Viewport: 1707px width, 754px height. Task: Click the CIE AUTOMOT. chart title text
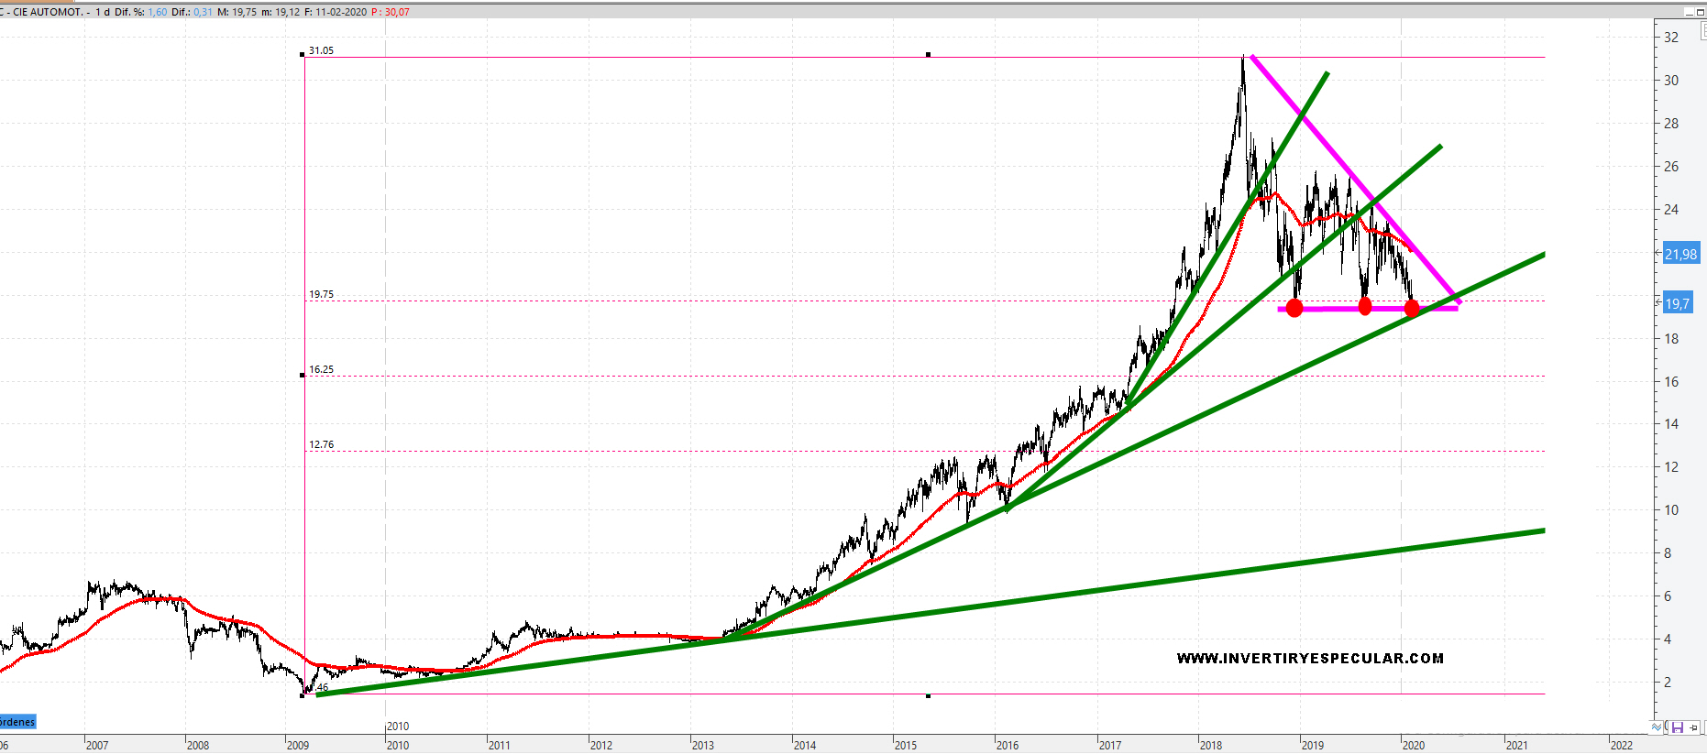pyautogui.click(x=48, y=12)
